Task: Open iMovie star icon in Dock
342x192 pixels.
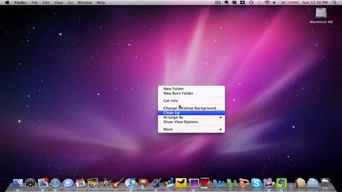Action: tap(106, 183)
